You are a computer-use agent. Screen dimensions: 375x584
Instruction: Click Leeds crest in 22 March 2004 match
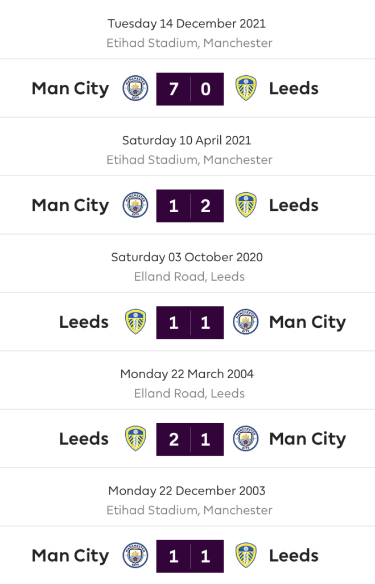pos(135,439)
